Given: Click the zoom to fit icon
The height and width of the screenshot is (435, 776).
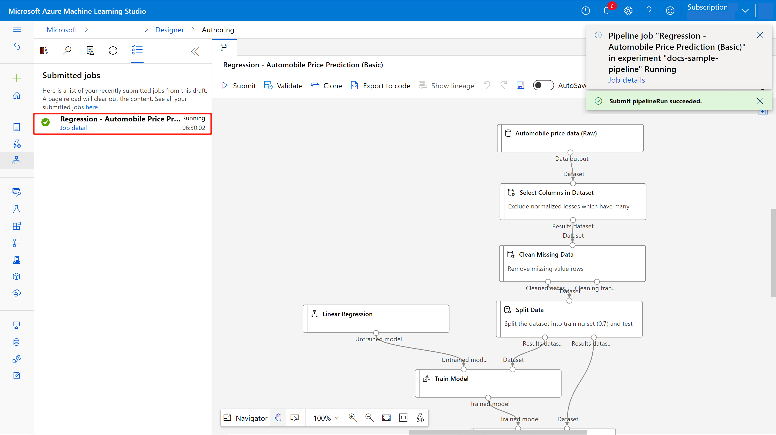Looking at the screenshot, I should pyautogui.click(x=386, y=417).
